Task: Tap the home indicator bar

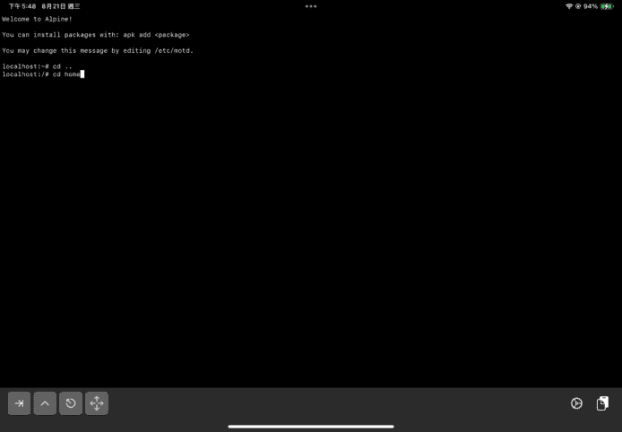Action: point(311,426)
